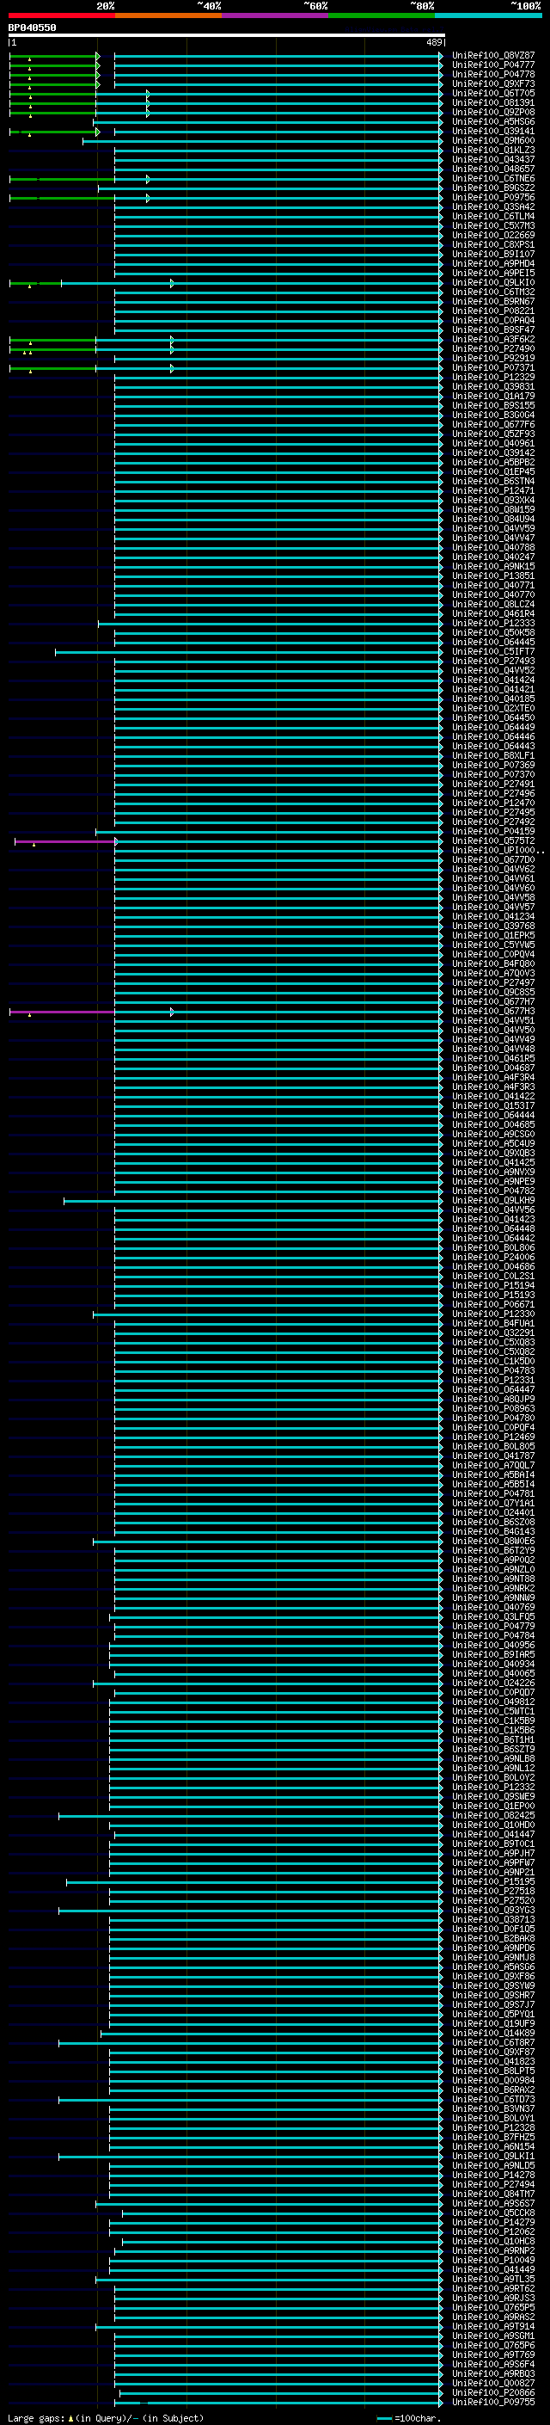The width and height of the screenshot is (550, 2425).
Task: Select label UniRef100_Q41422
Action: [492, 1097]
